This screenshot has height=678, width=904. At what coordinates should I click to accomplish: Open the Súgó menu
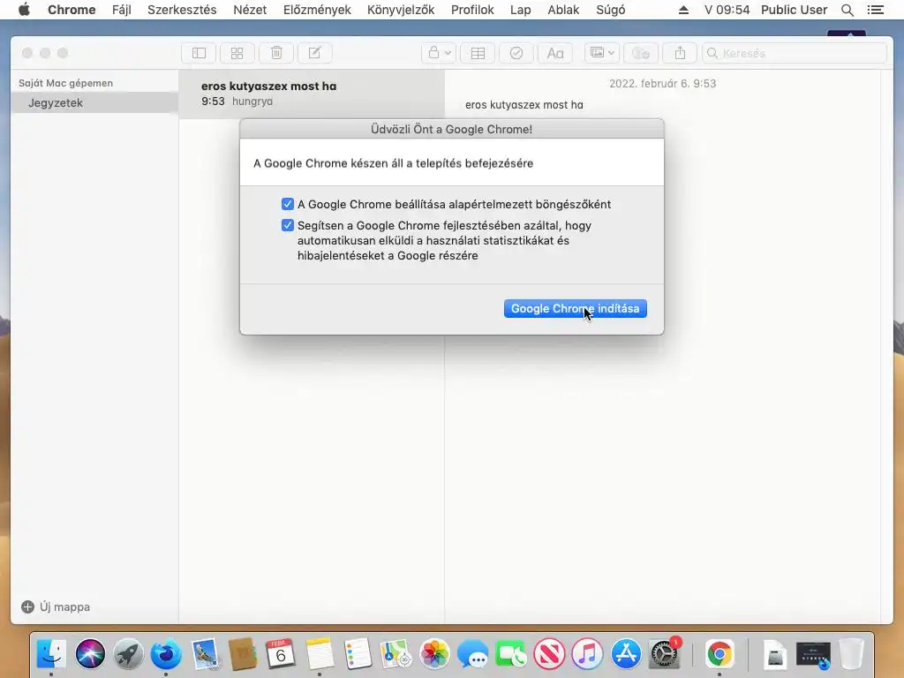click(x=611, y=10)
